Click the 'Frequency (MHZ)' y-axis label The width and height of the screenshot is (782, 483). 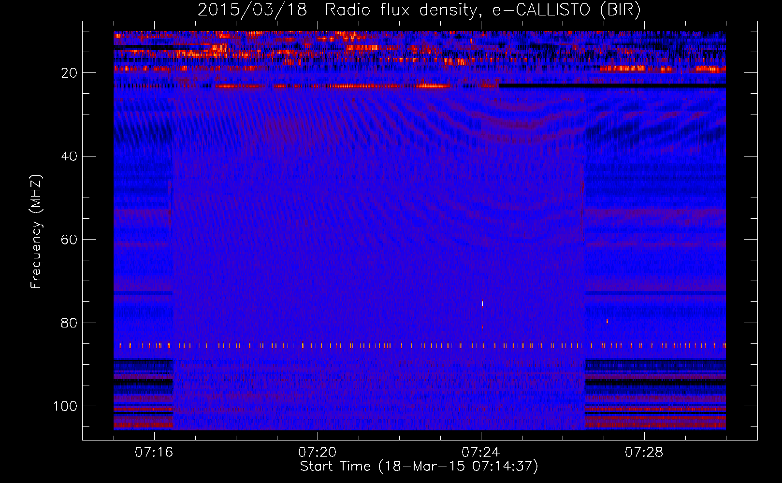pyautogui.click(x=36, y=232)
